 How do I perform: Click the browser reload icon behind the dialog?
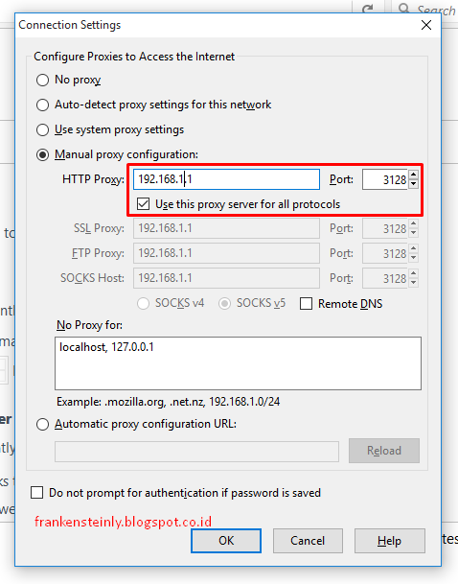point(368,9)
